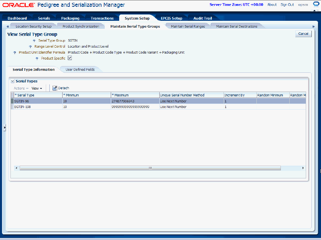The image size is (321, 240).
Task: Open the Serials tab
Action: [x=44, y=18]
